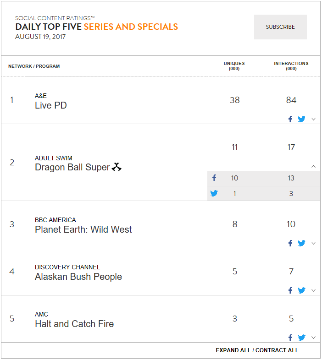
Task: Click Twitter icon for Alaskan Bush People
Action: pos(301,290)
